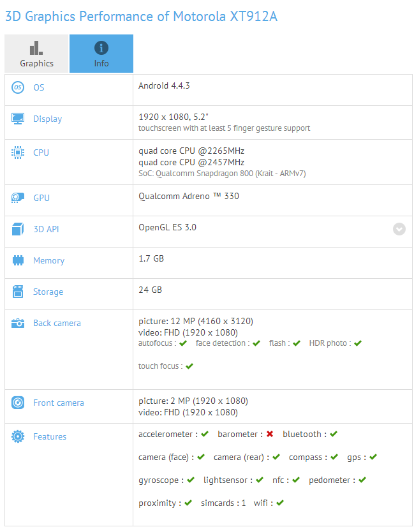Screen dimensions: 414x527
Task: Click the touchscreen finger gesture support text
Action: point(224,128)
